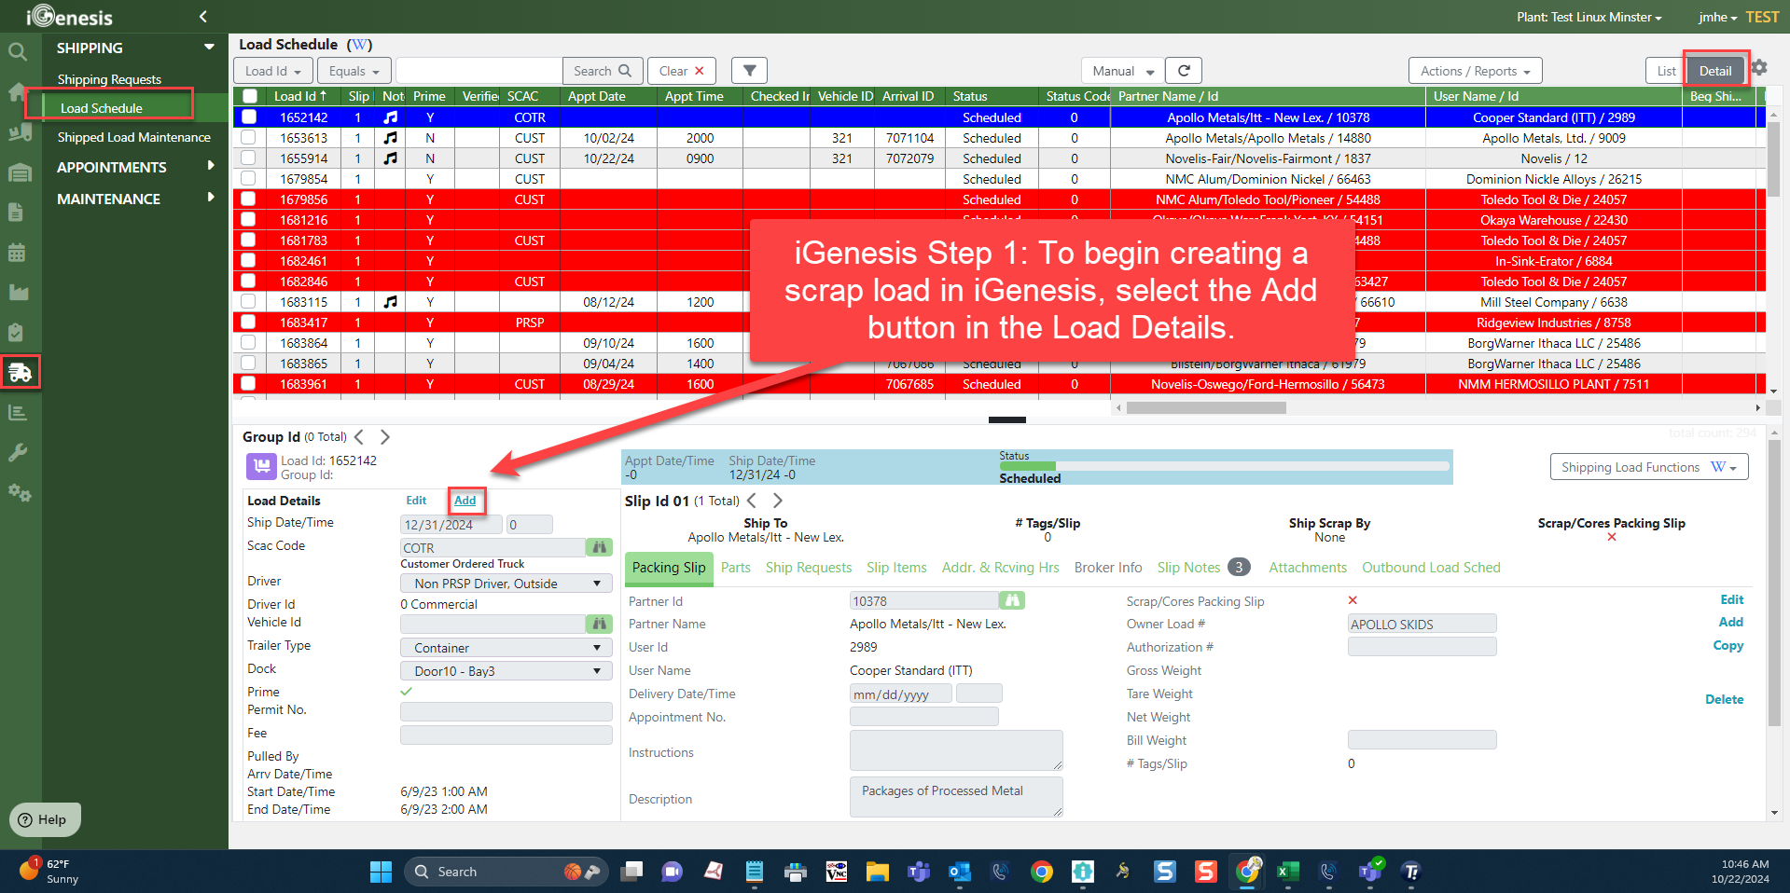Click the Delete link in slip panel
1790x893 pixels.
point(1724,699)
